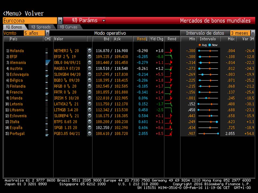The image size is (258, 193).
Task: Click the round icon beside LITHGB 3.4 20
Action: (x=89, y=110)
